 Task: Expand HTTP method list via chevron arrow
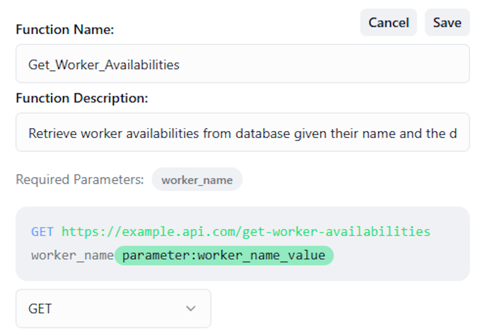tap(191, 308)
